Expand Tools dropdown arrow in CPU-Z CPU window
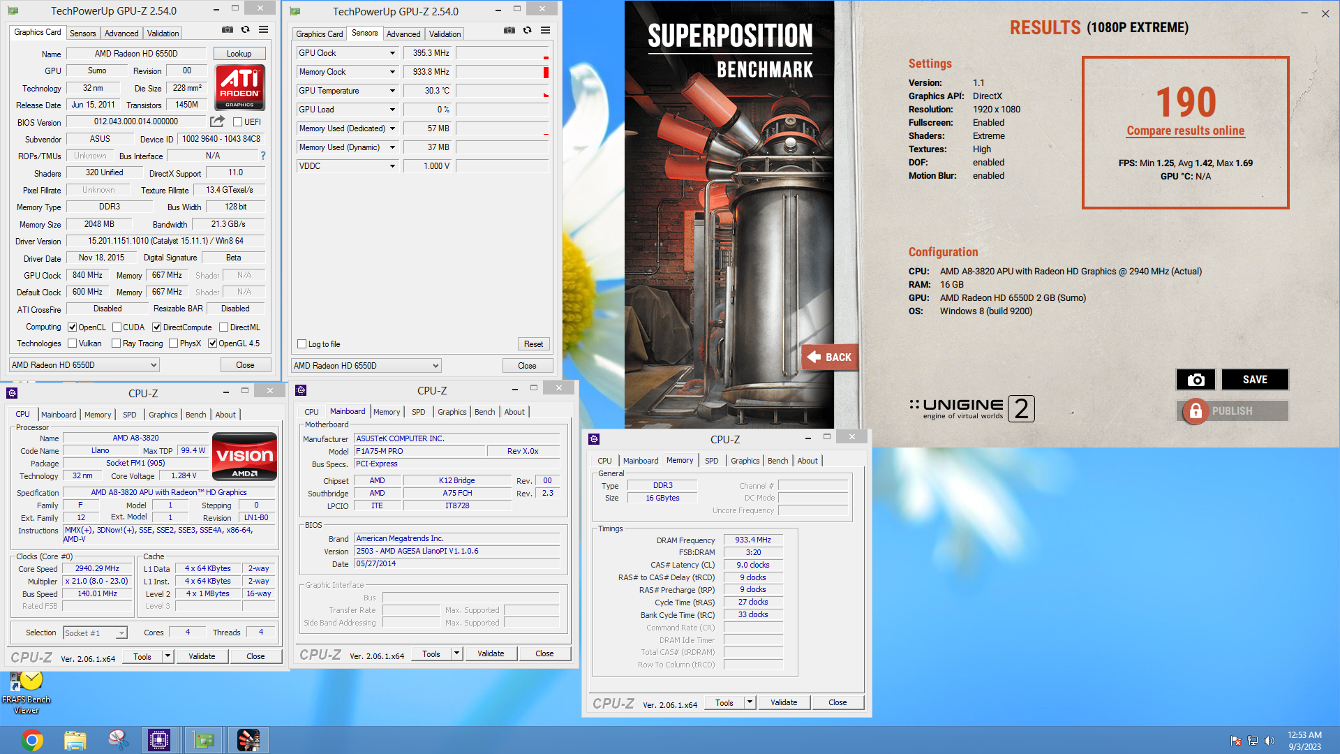This screenshot has width=1340, height=754. click(167, 656)
